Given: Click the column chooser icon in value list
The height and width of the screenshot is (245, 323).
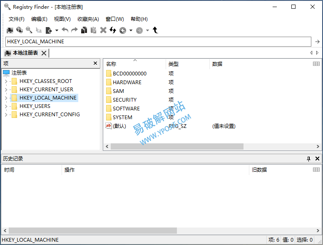Looking at the screenshot, I should click(316, 64).
